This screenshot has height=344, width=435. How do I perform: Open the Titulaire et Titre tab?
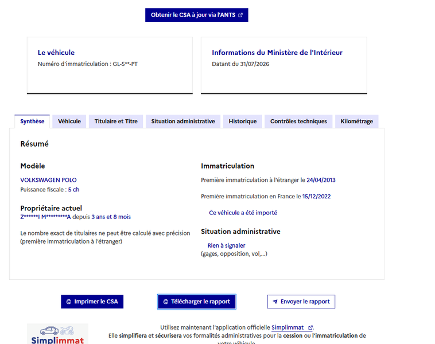click(x=116, y=122)
